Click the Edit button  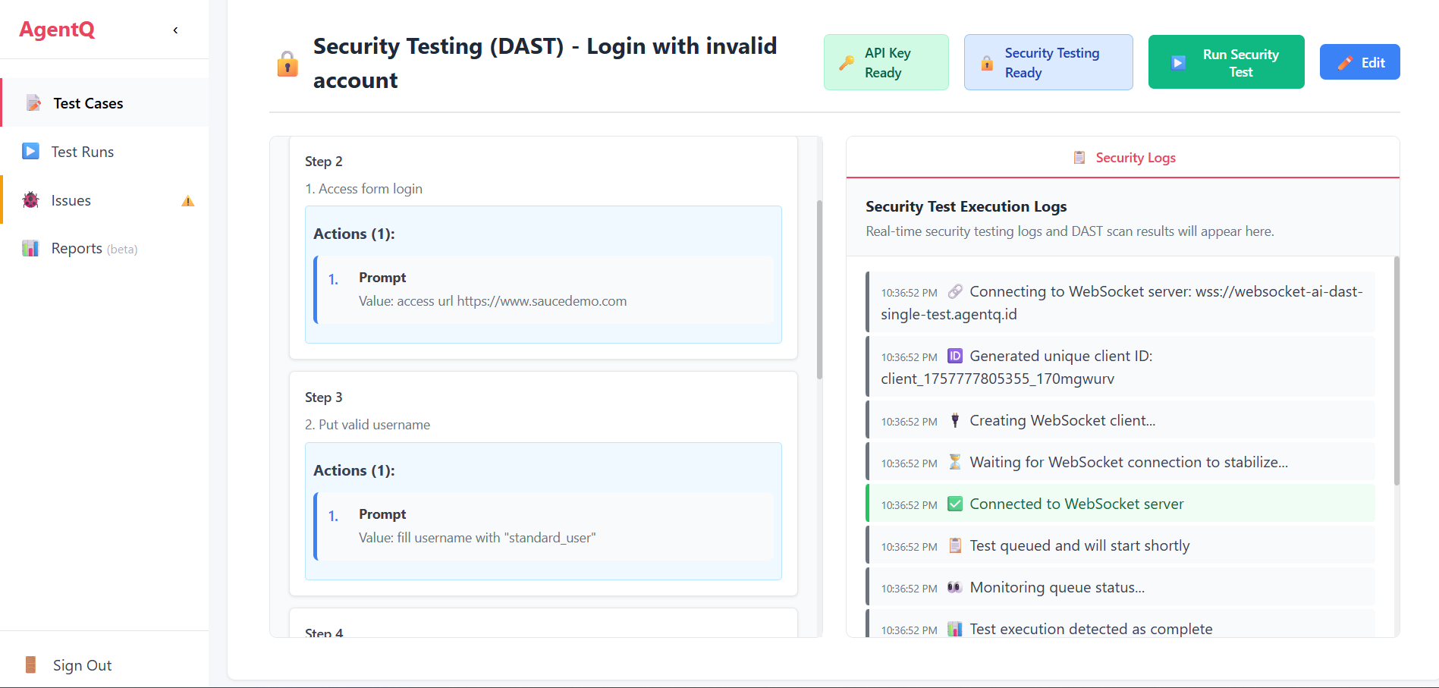click(x=1359, y=62)
